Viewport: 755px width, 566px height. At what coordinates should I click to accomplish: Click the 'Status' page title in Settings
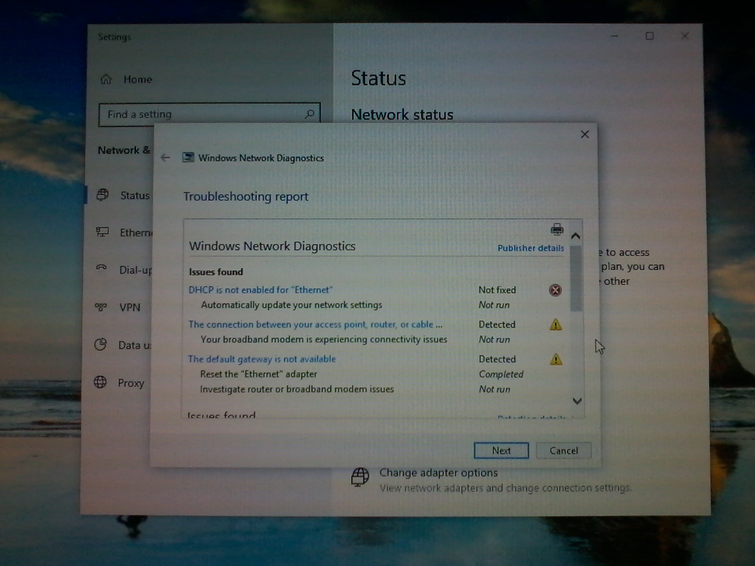click(x=378, y=78)
